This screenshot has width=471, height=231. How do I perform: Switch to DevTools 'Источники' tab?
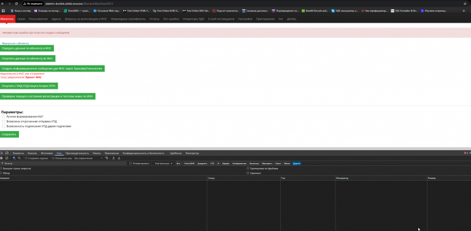[47, 153]
